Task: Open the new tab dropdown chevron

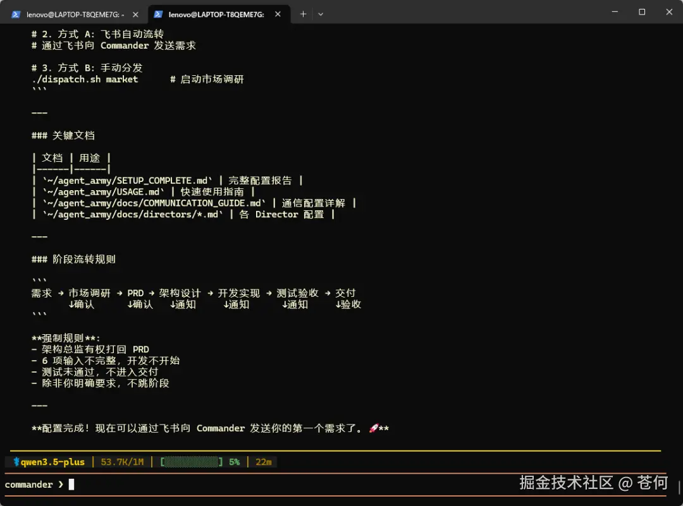Action: (321, 13)
